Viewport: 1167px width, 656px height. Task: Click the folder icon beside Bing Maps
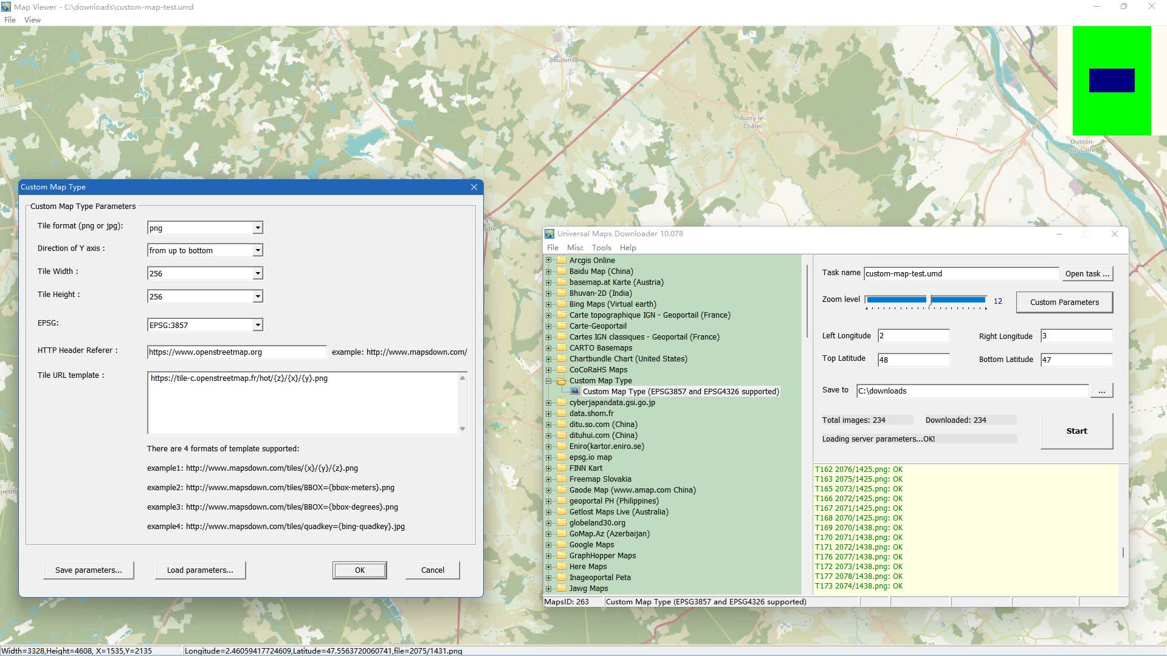click(x=561, y=304)
